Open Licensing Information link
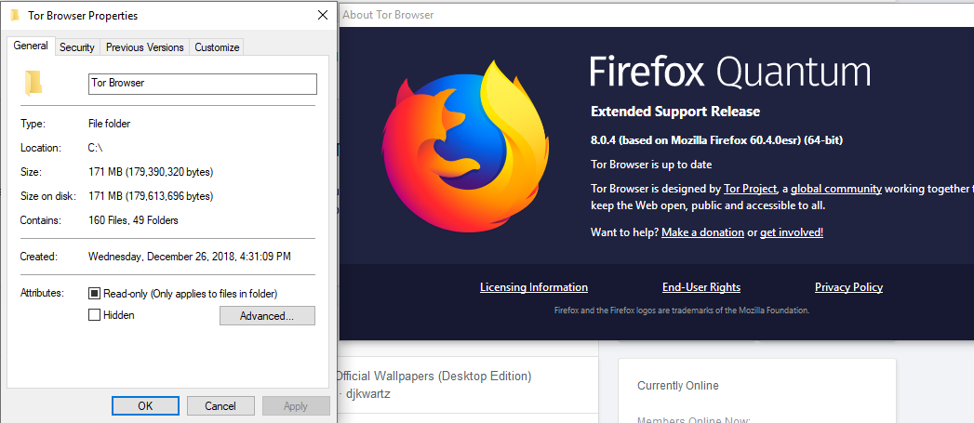The image size is (974, 423). point(534,287)
